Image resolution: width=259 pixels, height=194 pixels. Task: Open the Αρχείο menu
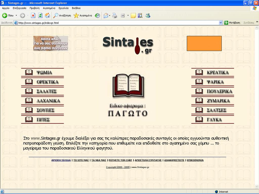(6, 8)
